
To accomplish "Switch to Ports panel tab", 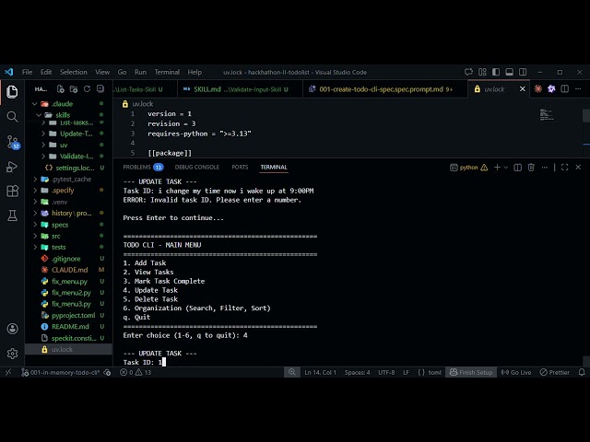I will (x=240, y=168).
